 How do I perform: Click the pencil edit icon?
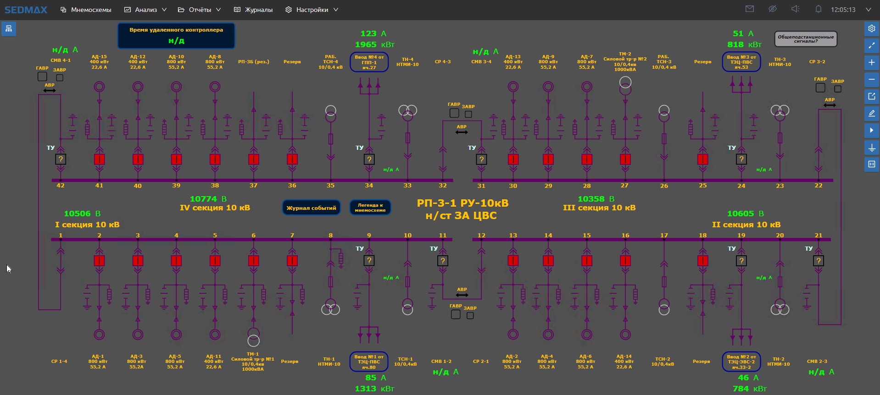point(871,113)
